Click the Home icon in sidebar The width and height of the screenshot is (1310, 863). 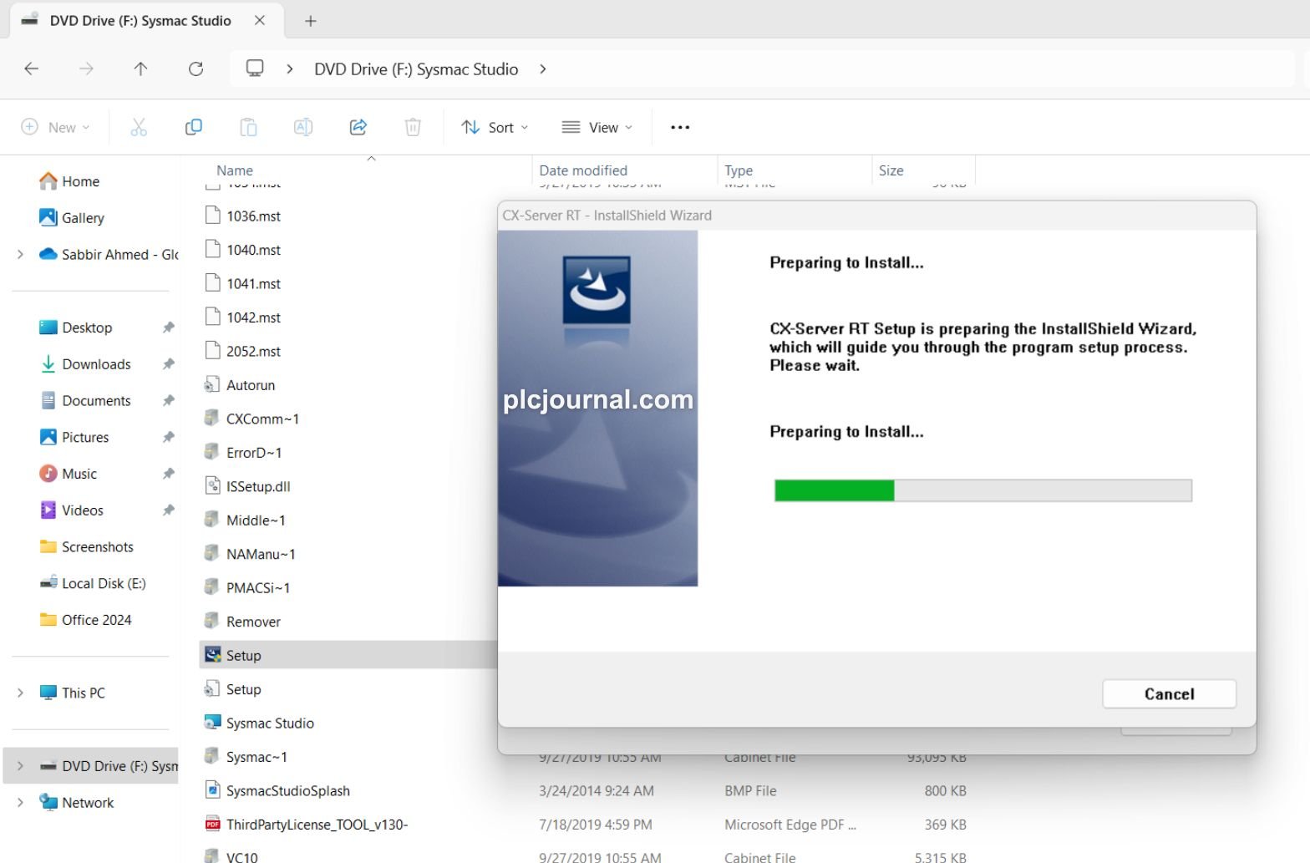point(48,181)
